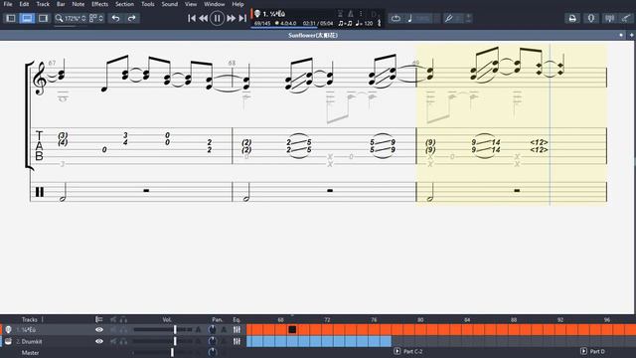This screenshot has height=358, width=636.
Task: Solo the Drumkit track
Action: [123, 341]
